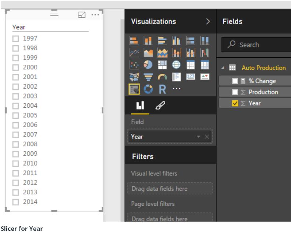Select the treemap visualization
Viewport: 292px width, 233px height.
click(162, 65)
